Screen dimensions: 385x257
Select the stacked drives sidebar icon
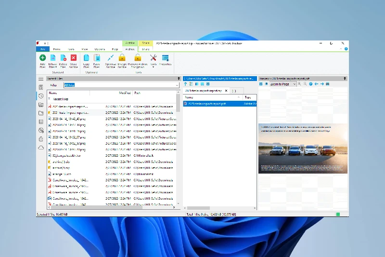tap(41, 122)
